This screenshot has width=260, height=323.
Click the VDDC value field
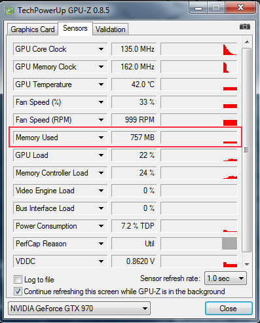(134, 261)
